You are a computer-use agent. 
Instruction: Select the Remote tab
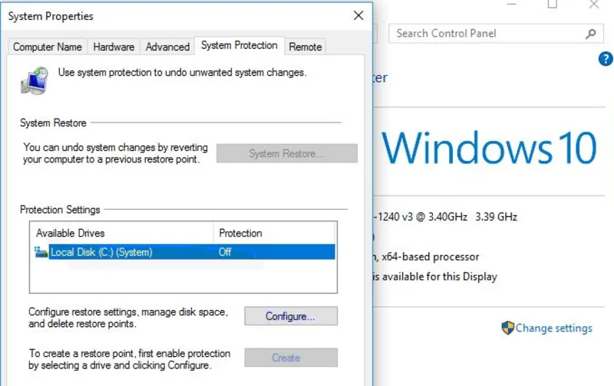click(x=305, y=47)
